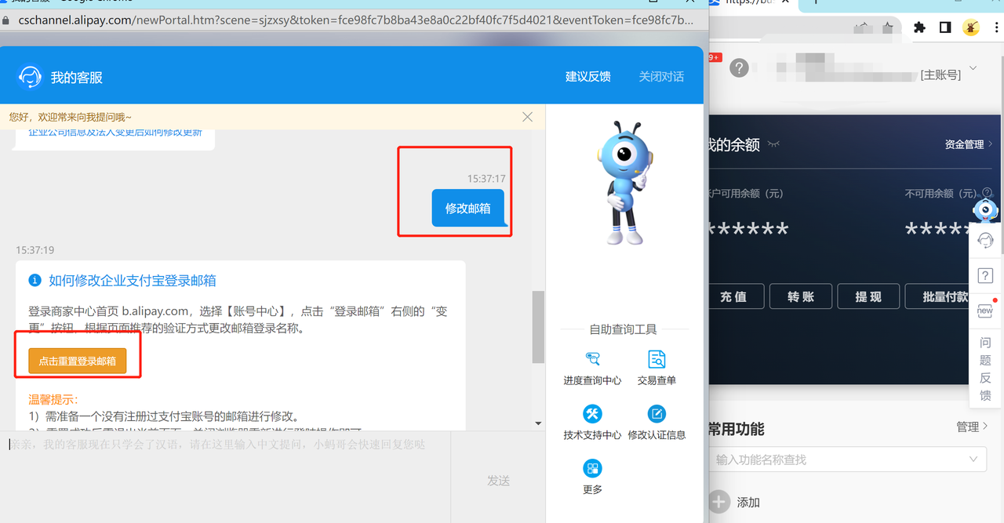1004x523 pixels.
Task: Open the 输入功能名称查找 dropdown
Action: click(x=847, y=459)
